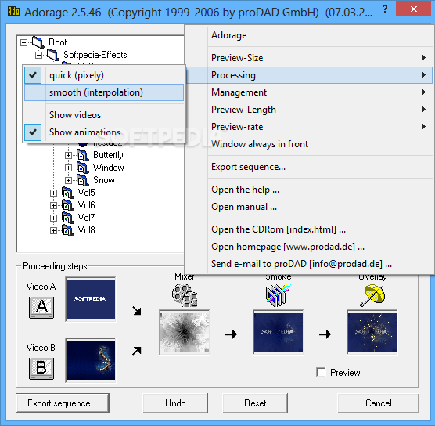Click the Vol5 folder icon

tap(67, 193)
